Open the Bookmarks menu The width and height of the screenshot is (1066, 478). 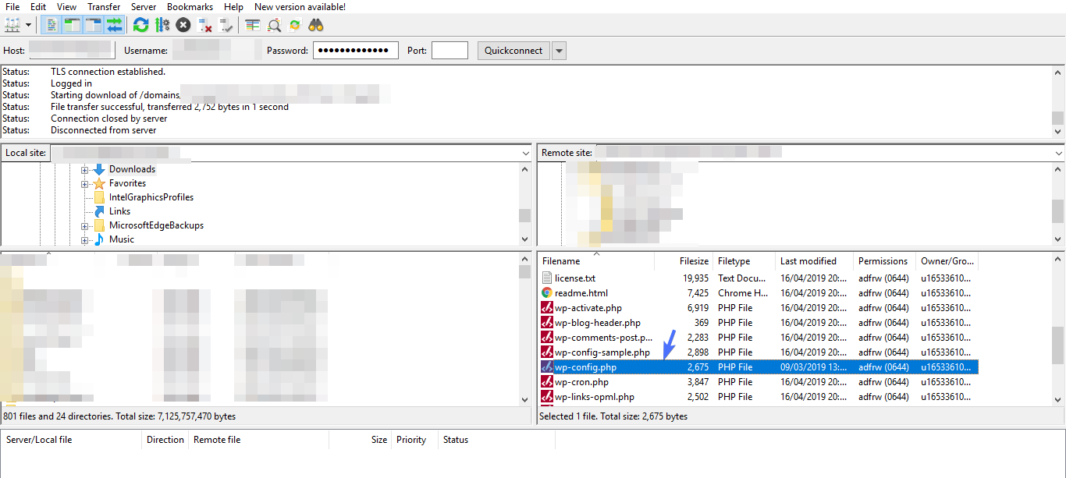click(190, 6)
